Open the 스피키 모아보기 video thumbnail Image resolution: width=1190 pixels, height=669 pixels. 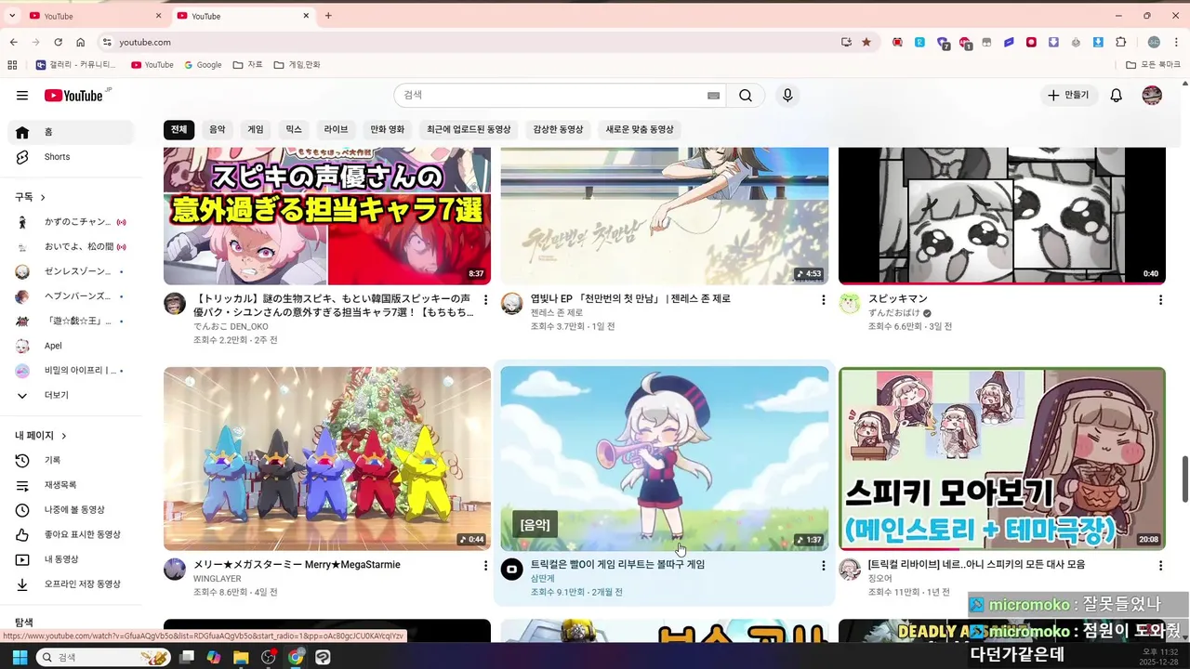pos(1002,459)
